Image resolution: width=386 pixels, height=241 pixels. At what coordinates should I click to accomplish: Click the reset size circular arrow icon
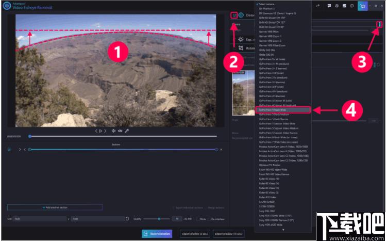tap(127, 219)
